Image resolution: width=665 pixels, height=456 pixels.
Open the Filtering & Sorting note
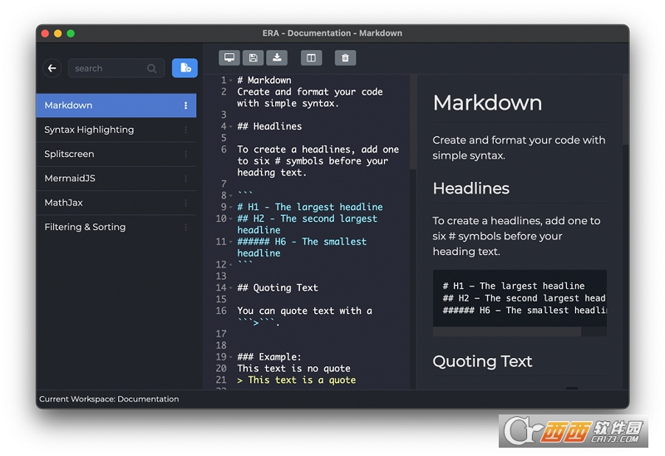click(116, 227)
